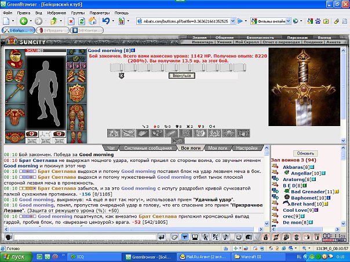
Task: Click the paw print toolbar icon
Action: pyautogui.click(x=318, y=21)
